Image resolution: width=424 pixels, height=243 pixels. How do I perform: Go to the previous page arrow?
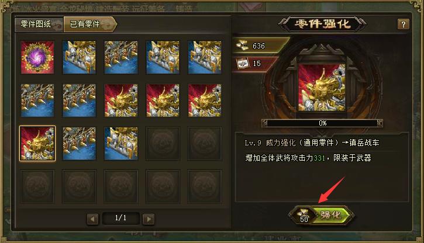[x=93, y=219]
